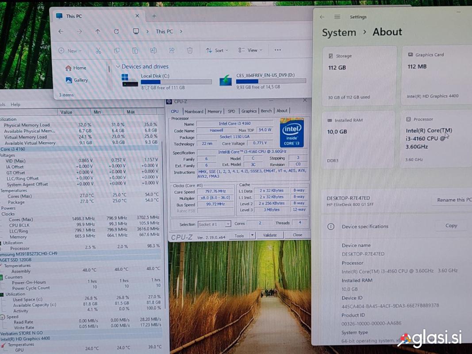Open the Sort dropdown in Explorer
Image resolution: width=472 pixels, height=354 pixels.
pos(217,50)
